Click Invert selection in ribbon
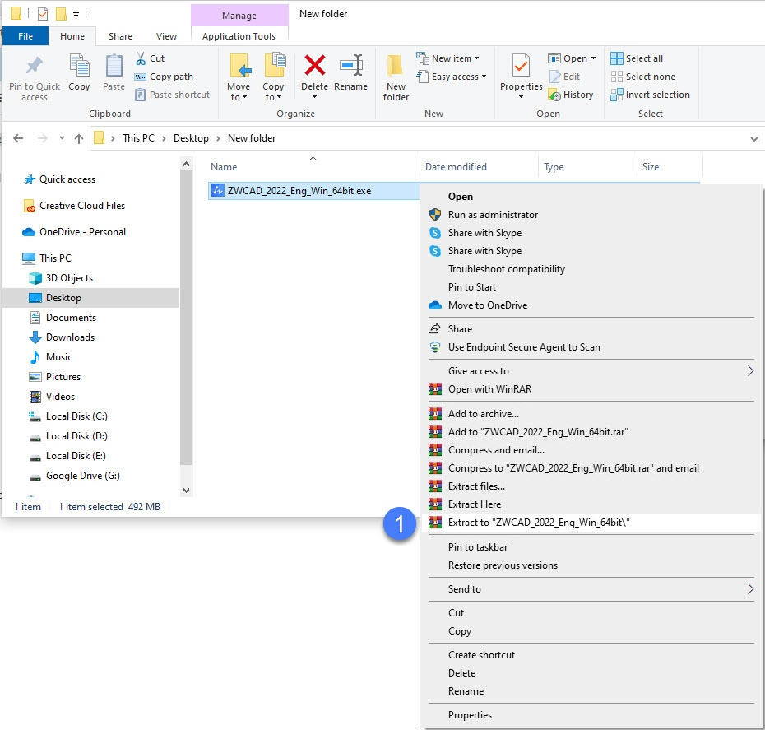The height and width of the screenshot is (730, 765). click(x=651, y=95)
